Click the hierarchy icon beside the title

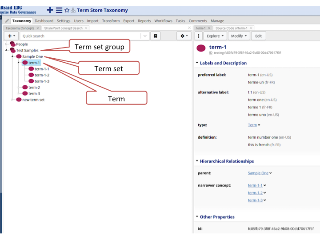point(73,10)
